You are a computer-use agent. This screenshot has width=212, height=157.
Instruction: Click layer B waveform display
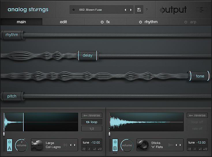click(x=146, y=122)
